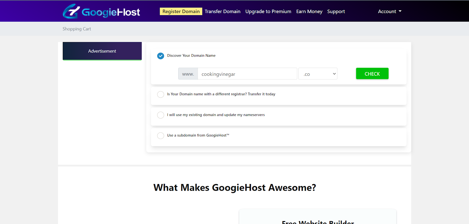Screen dimensions: 469x224
Task: Open the Earn Money page
Action: click(x=309, y=11)
